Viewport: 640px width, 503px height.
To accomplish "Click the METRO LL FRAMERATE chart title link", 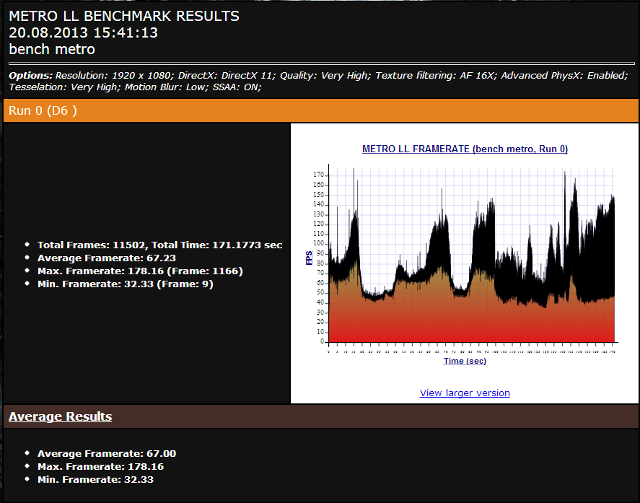I will [x=465, y=149].
